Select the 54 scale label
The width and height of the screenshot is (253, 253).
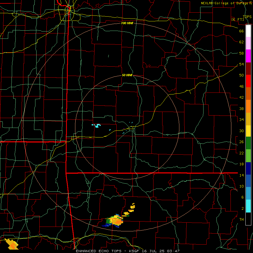tap(241, 64)
